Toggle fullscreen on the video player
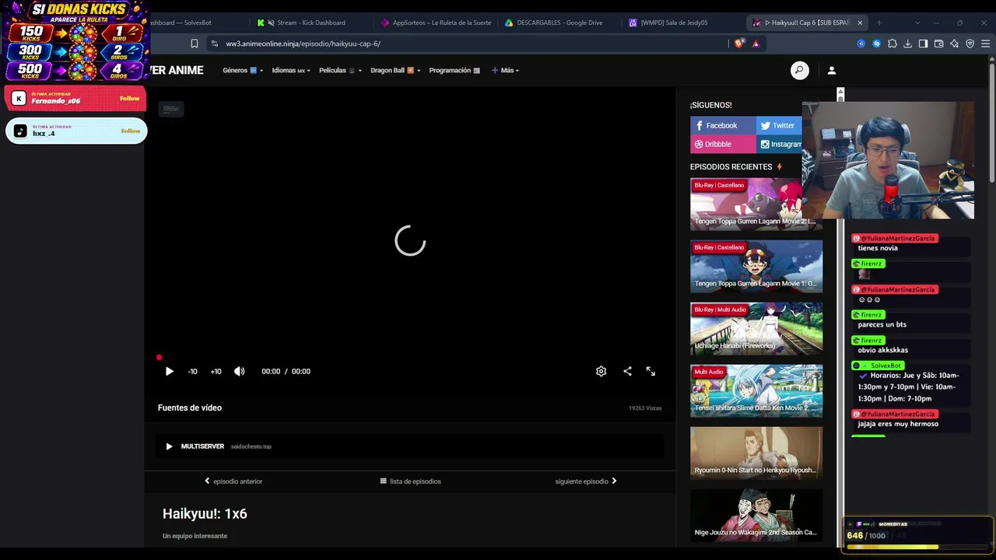Viewport: 996px width, 560px height. click(x=651, y=372)
